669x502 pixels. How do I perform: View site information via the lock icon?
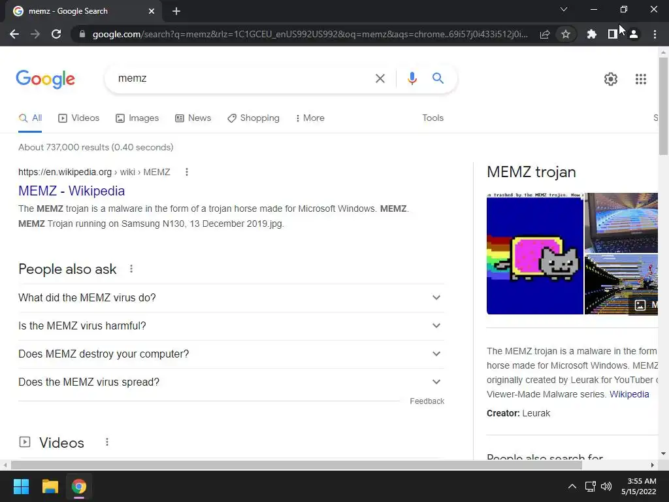[x=82, y=34]
